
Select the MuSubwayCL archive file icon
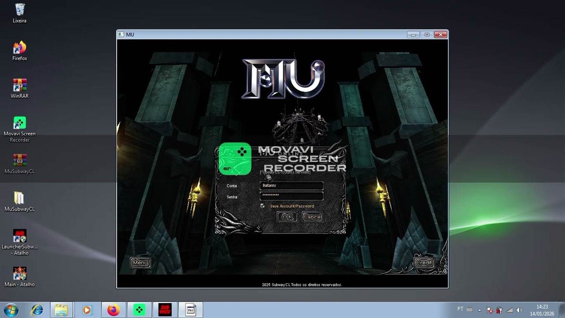tap(20, 164)
